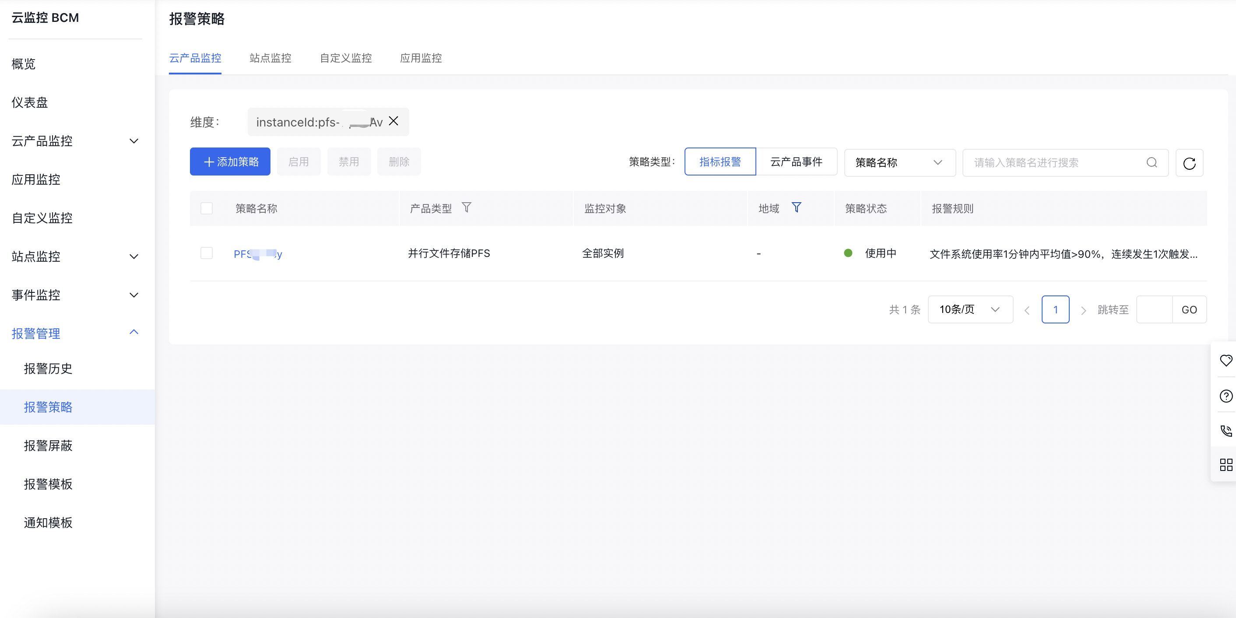The width and height of the screenshot is (1236, 618).
Task: Switch to the 站点监控 tab
Action: pyautogui.click(x=270, y=58)
